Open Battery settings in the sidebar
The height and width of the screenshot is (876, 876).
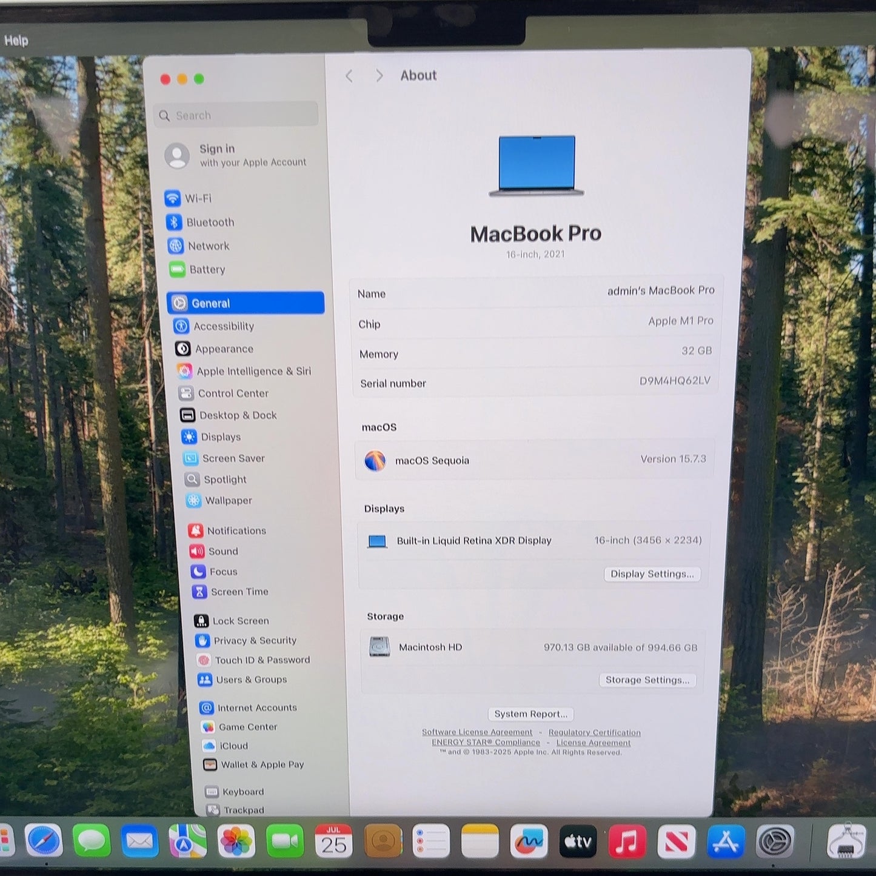198,269
